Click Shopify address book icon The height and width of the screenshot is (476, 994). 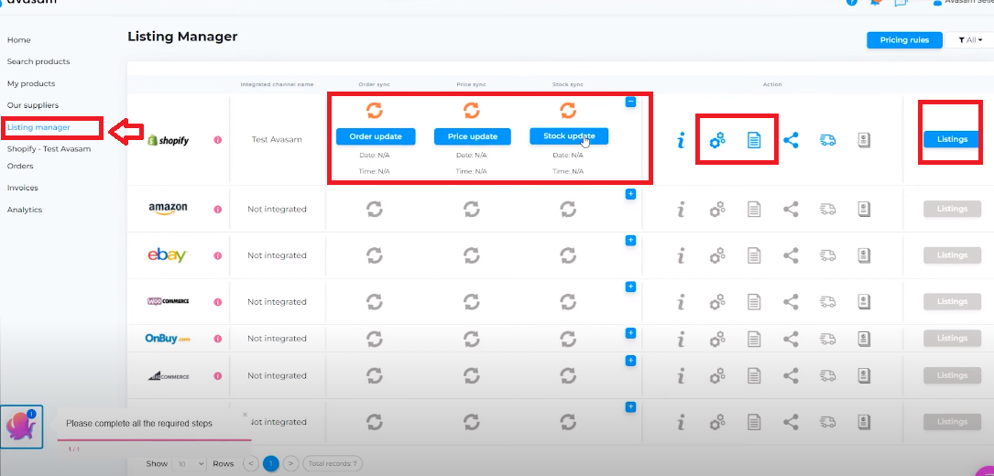tap(863, 140)
